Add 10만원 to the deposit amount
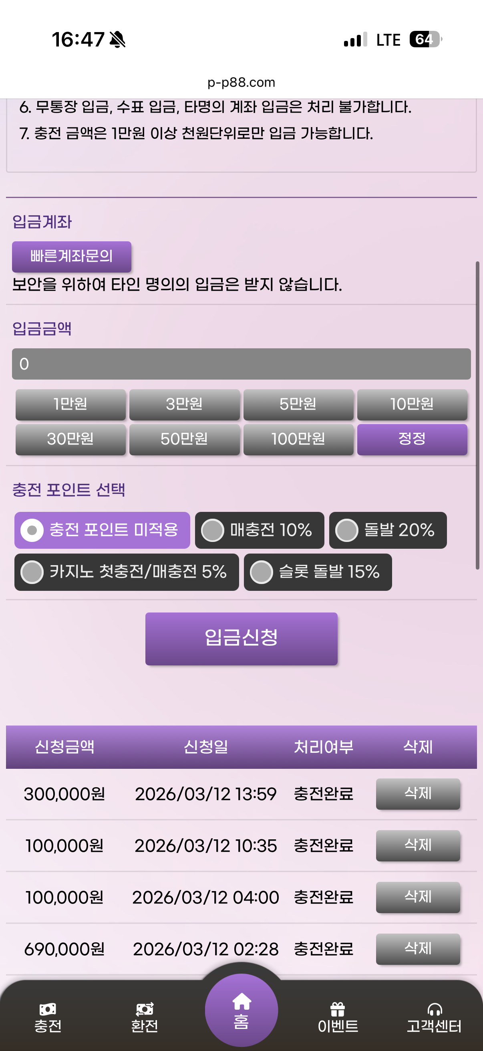 click(x=412, y=404)
